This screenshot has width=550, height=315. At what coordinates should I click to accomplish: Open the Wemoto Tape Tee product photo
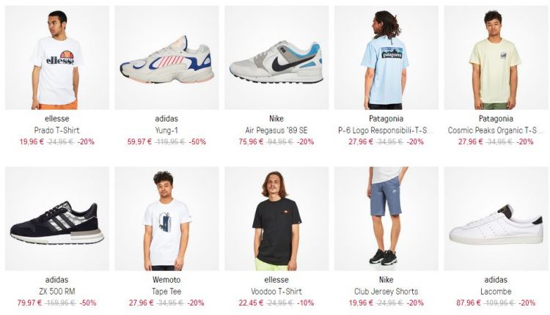(x=166, y=218)
